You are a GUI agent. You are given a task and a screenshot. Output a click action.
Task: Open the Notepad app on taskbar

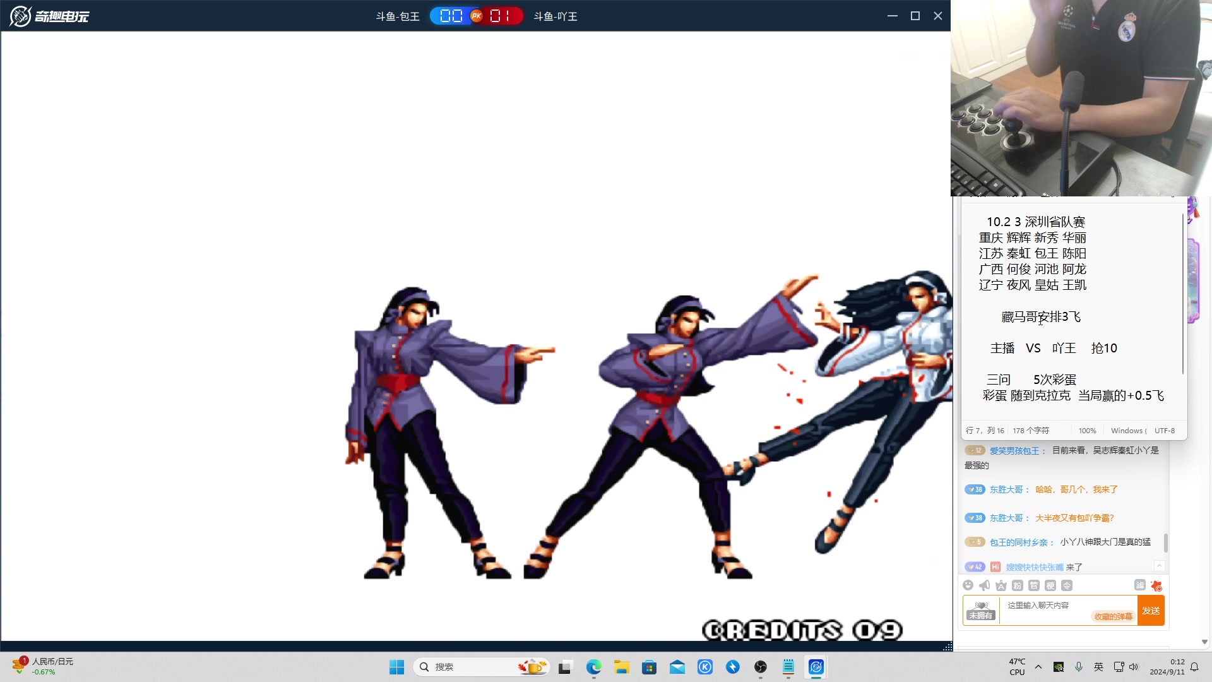[x=788, y=667]
